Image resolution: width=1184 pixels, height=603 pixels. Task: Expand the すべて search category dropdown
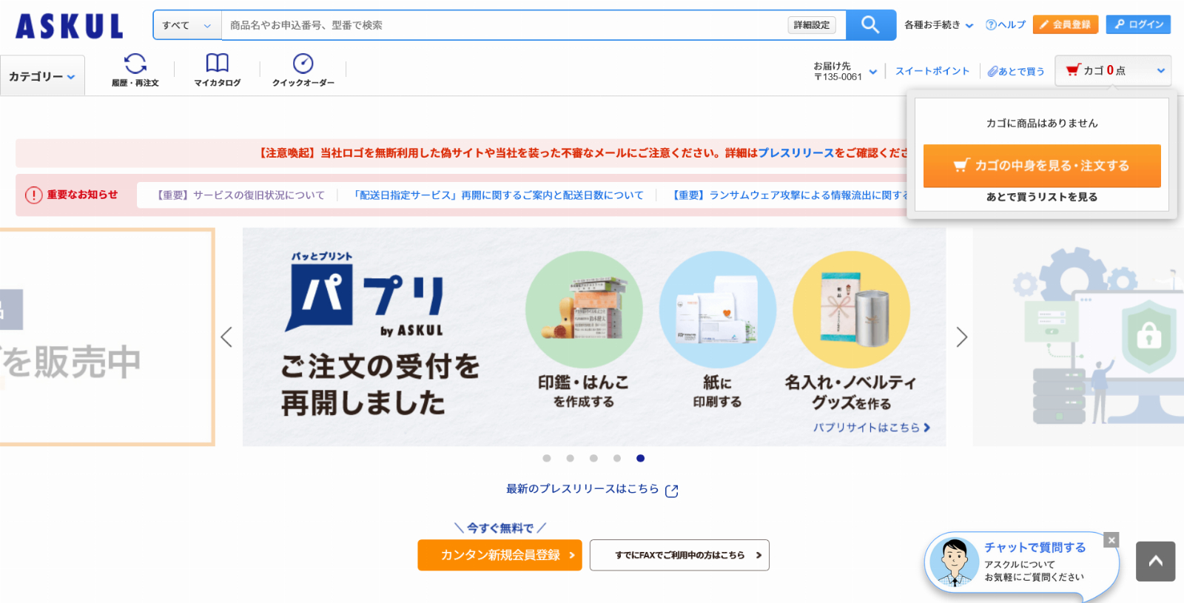coord(187,25)
